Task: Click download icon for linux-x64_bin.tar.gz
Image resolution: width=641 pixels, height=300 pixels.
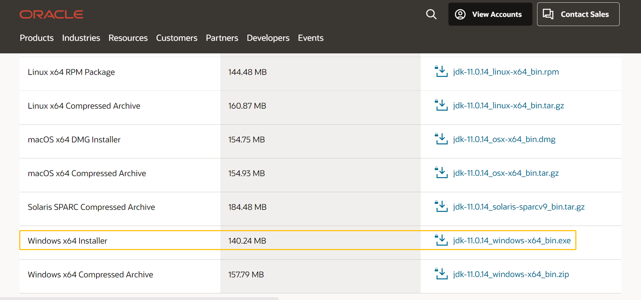Action: click(x=441, y=105)
